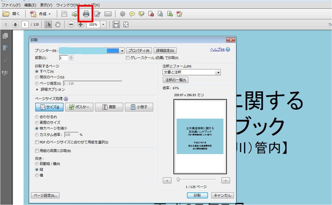Click the scrolling fit-width page icon

pos(116,24)
